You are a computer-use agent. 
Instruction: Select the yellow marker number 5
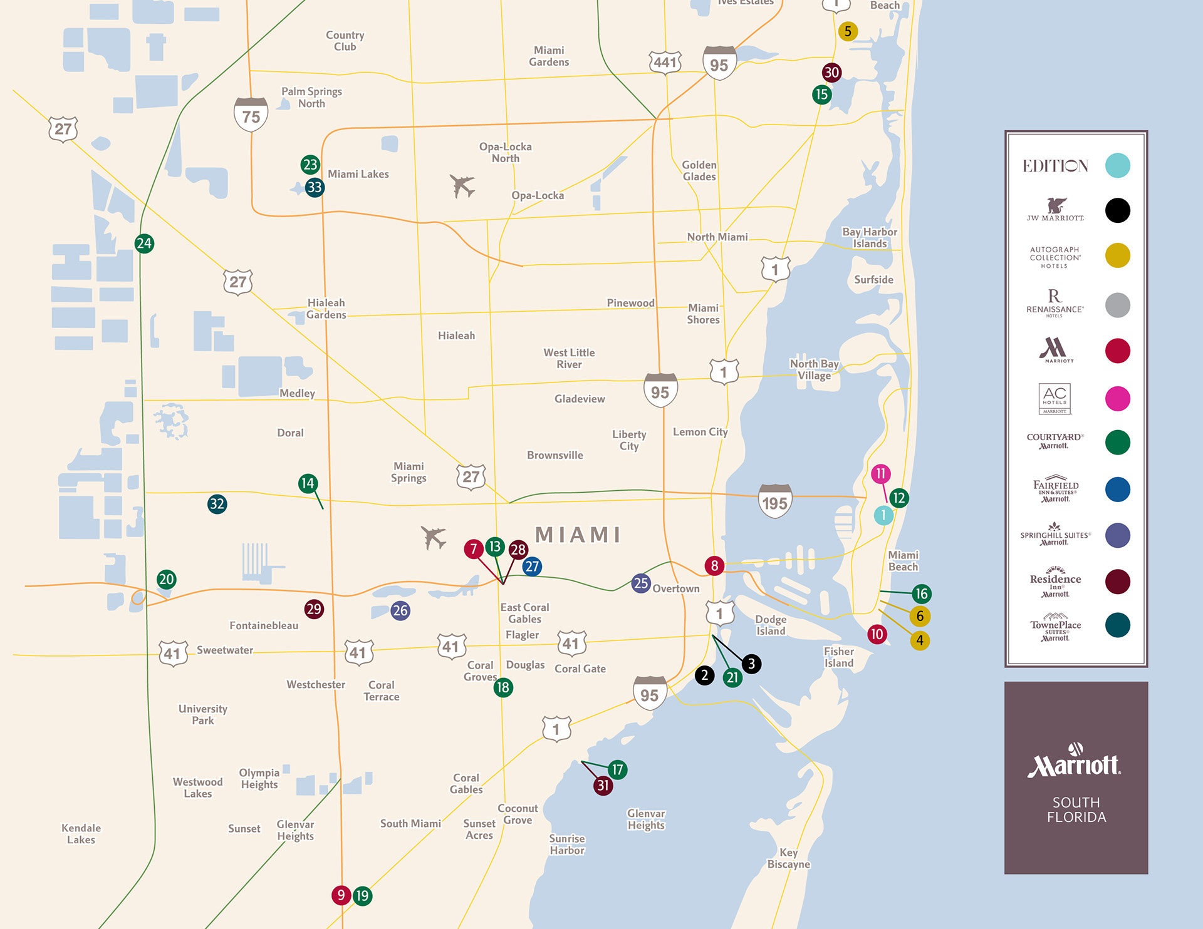click(x=848, y=31)
